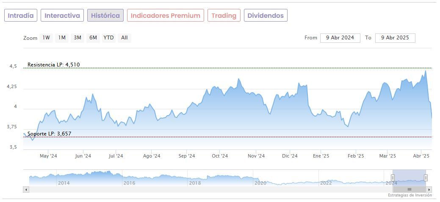
Task: Click the right range selector handle
Action: click(426, 178)
